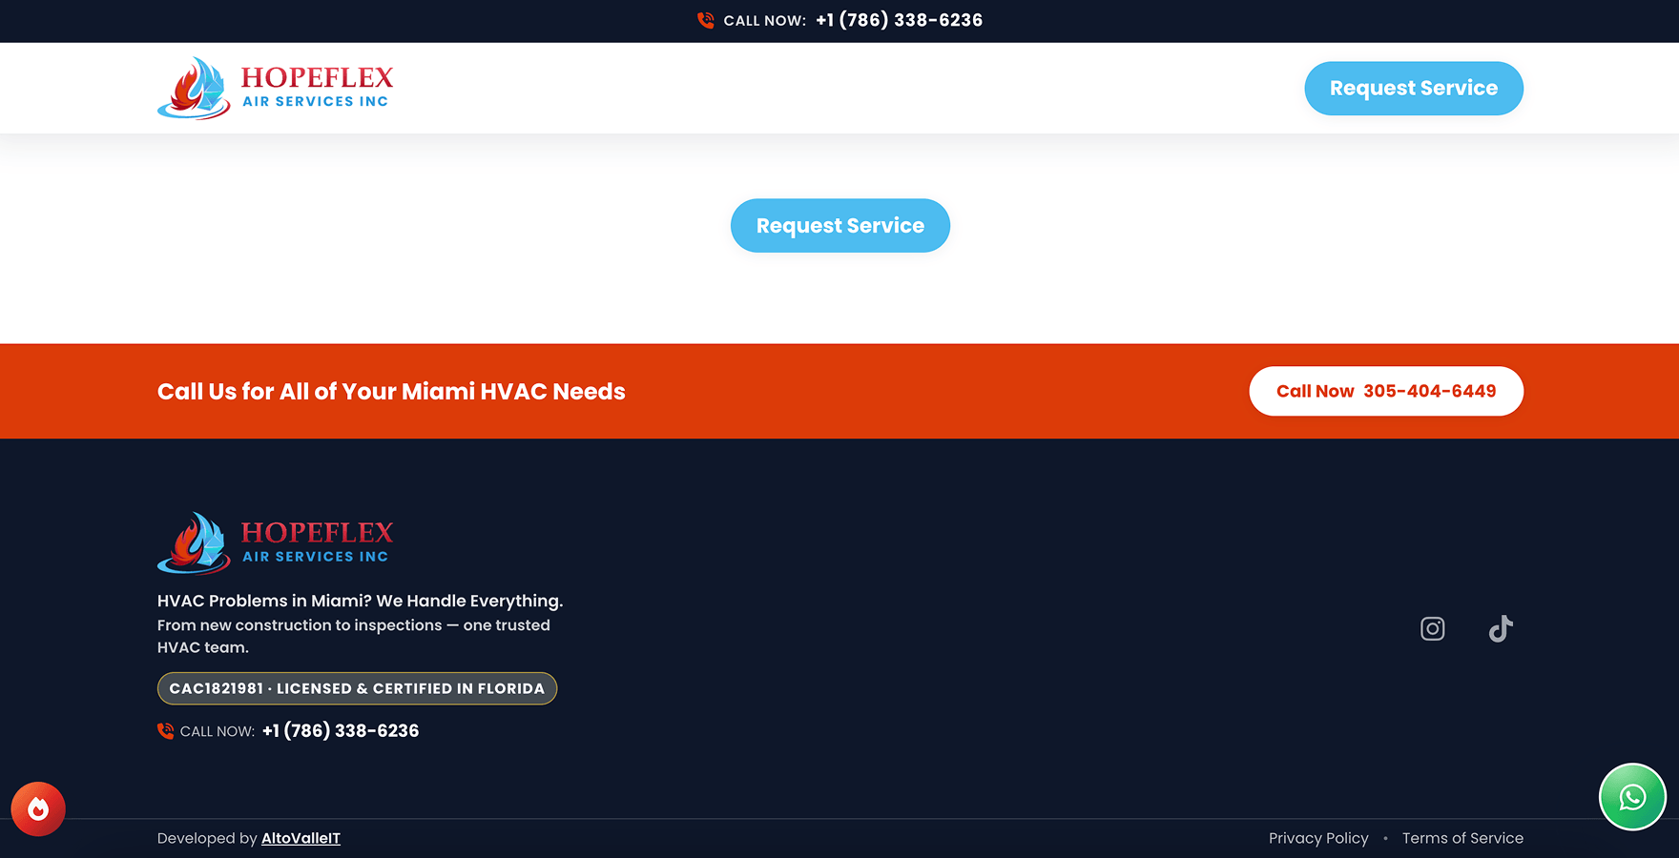Screen dimensions: 1679x858
Task: Click the Call Now 305-404-6449 button
Action: tap(1385, 391)
